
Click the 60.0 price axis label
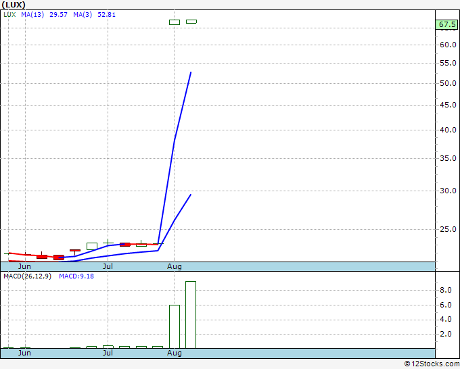click(x=448, y=45)
